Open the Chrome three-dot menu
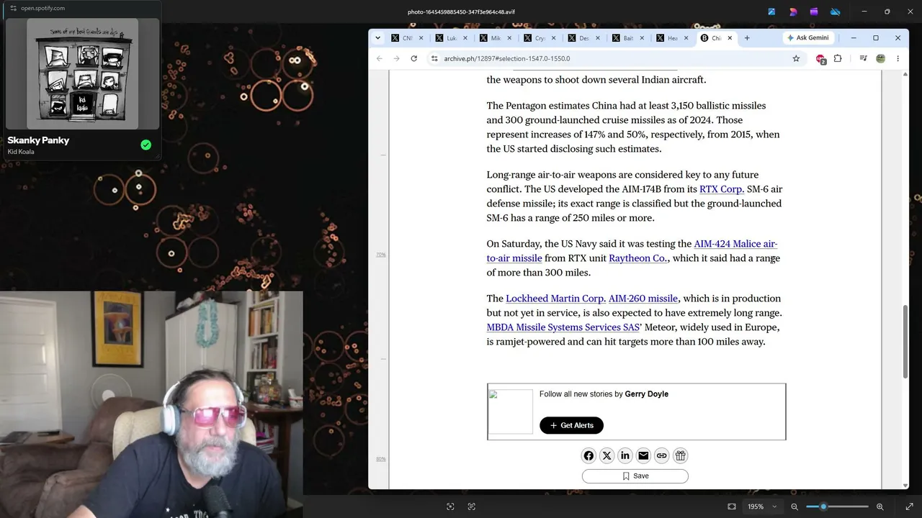 click(898, 58)
